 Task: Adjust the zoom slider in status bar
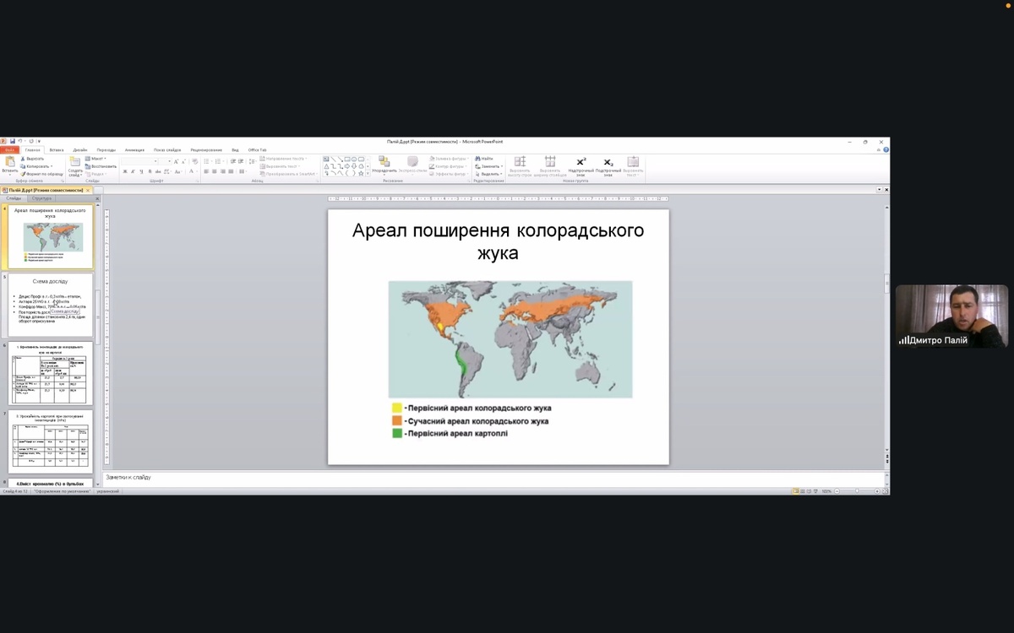(x=856, y=491)
